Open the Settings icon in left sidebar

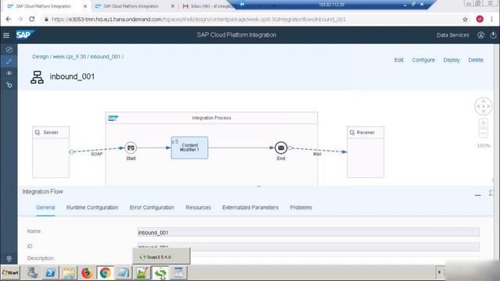[9, 85]
